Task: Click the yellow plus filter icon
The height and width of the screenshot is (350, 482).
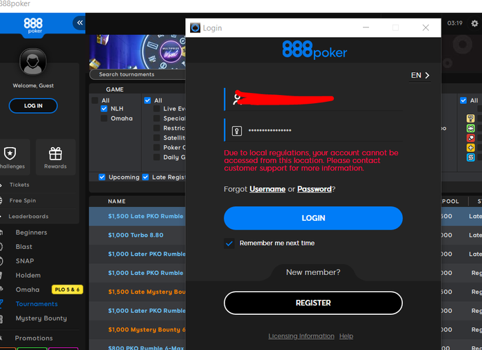Action: click(470, 148)
